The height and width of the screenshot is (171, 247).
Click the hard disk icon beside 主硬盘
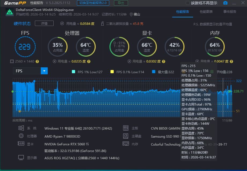[x=126, y=136]
